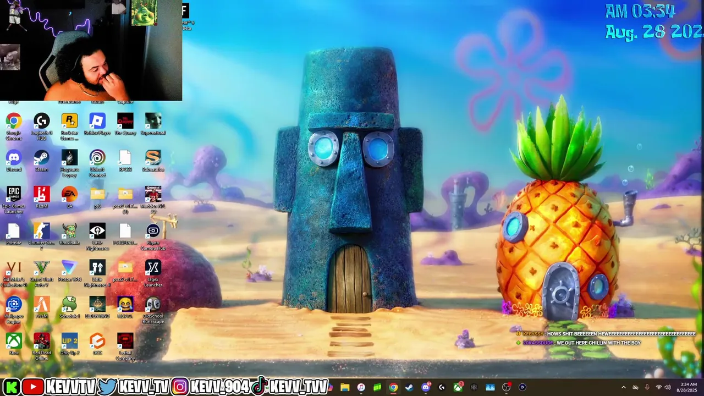Launch ELDEN RING from desktop
Viewport: 704px width, 396px height.
click(97, 308)
